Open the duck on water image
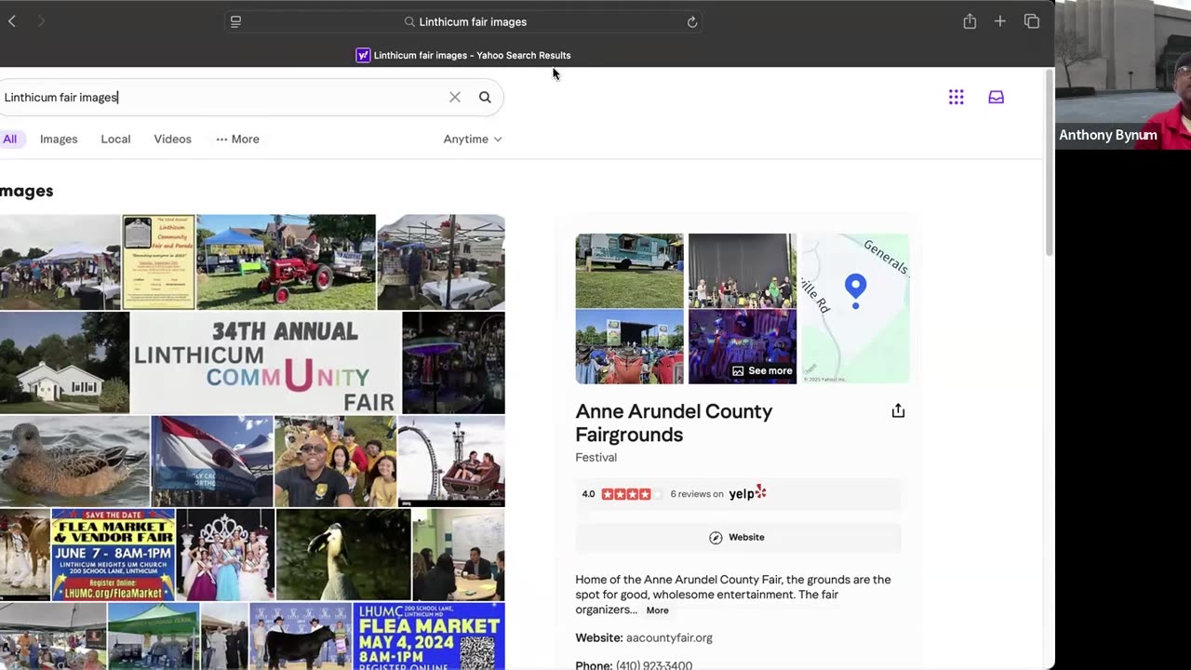1191x670 pixels. [x=74, y=462]
